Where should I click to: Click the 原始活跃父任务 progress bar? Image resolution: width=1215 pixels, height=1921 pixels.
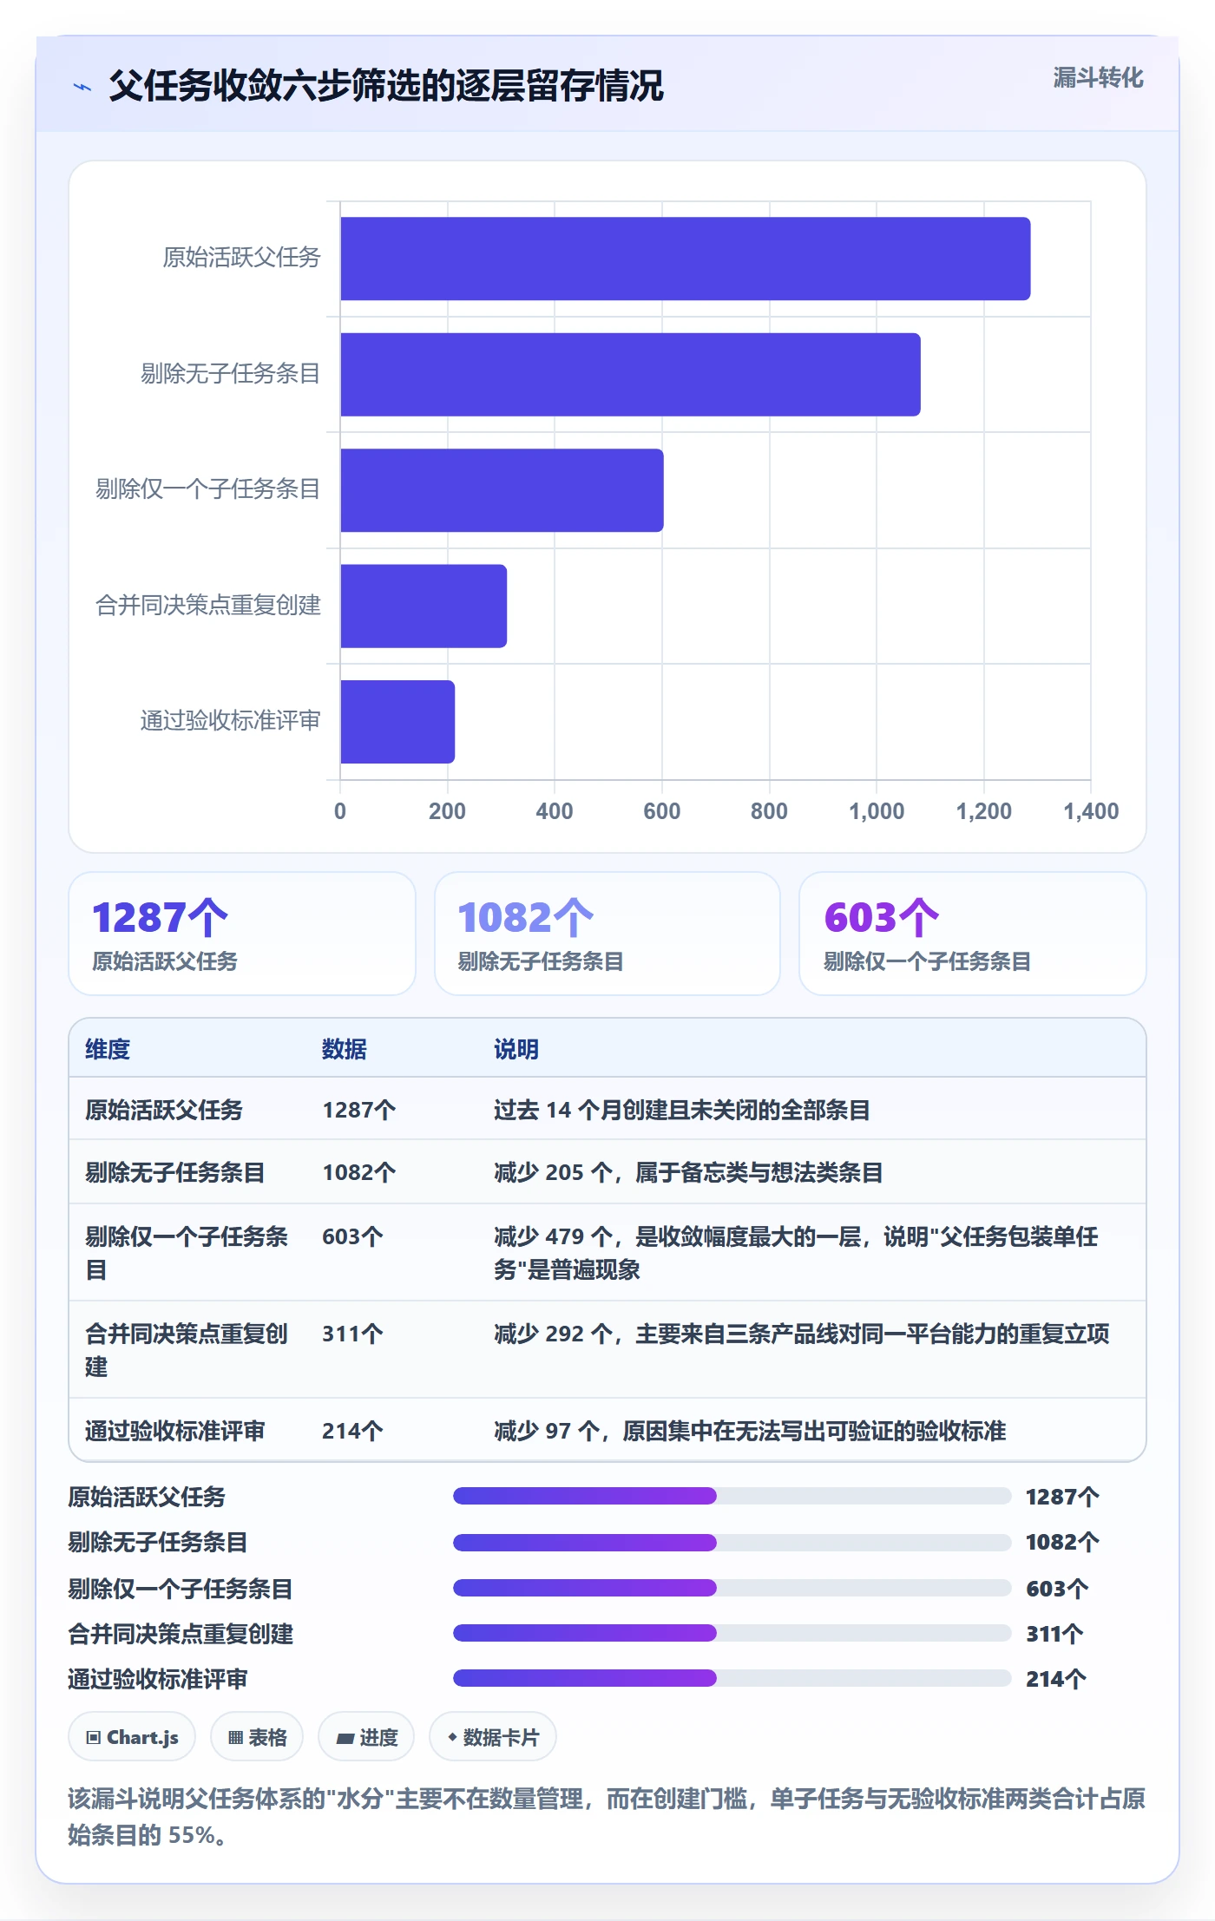(x=732, y=1496)
